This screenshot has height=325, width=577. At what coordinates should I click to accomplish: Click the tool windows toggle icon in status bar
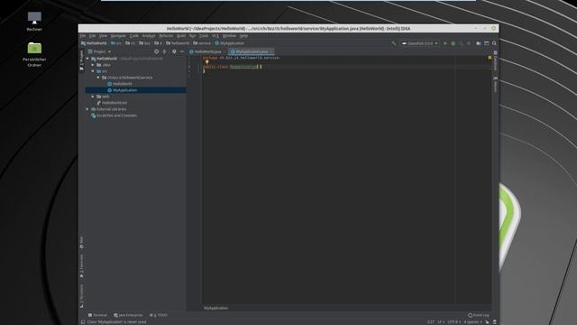point(83,321)
